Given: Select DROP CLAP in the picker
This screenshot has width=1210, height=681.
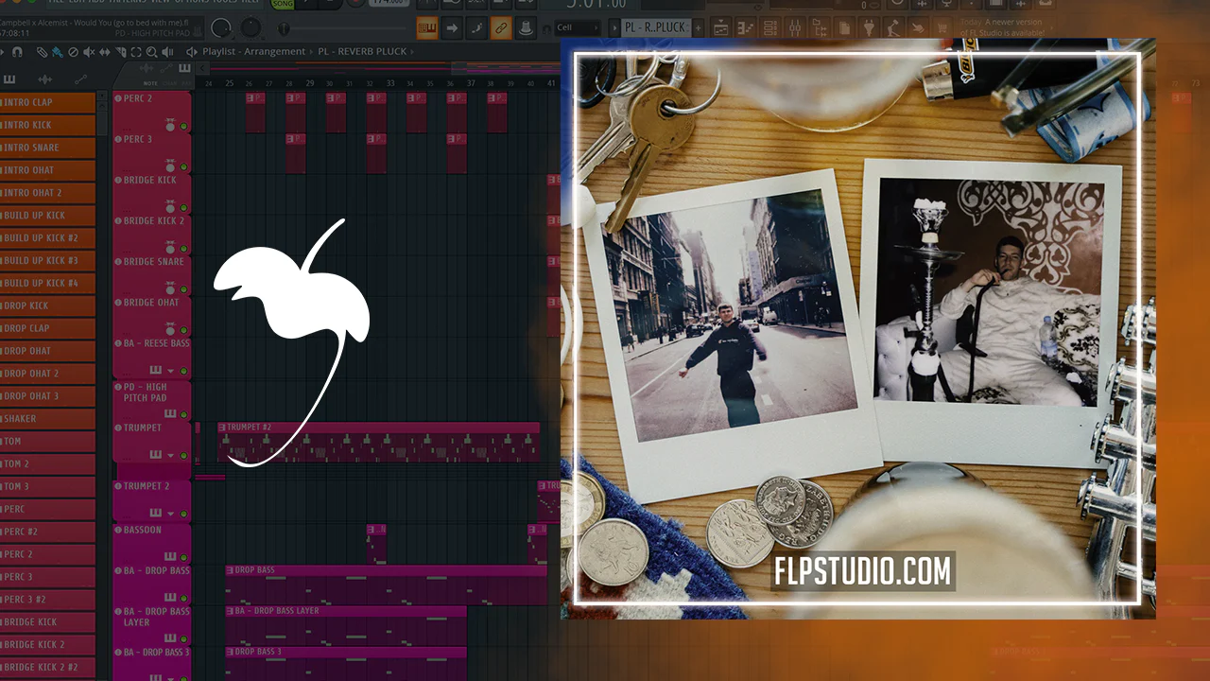Looking at the screenshot, I should tap(47, 328).
